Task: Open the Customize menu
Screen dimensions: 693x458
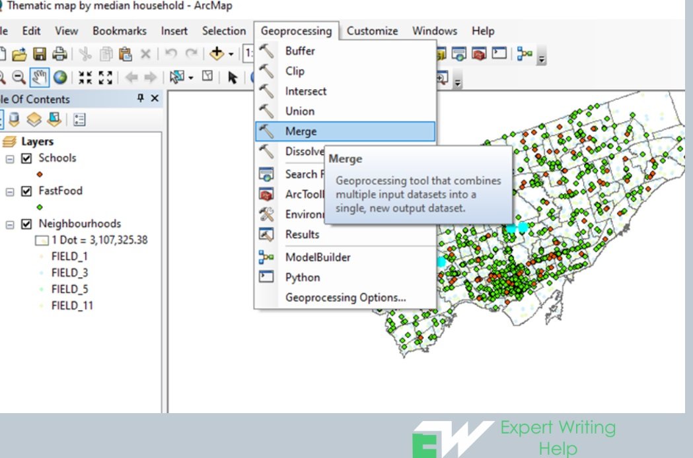Action: (x=372, y=30)
